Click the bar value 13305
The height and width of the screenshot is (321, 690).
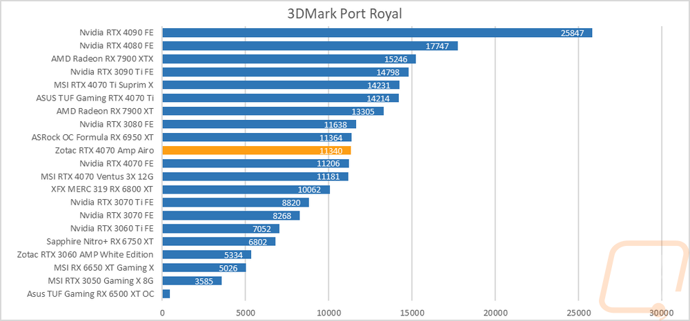364,112
